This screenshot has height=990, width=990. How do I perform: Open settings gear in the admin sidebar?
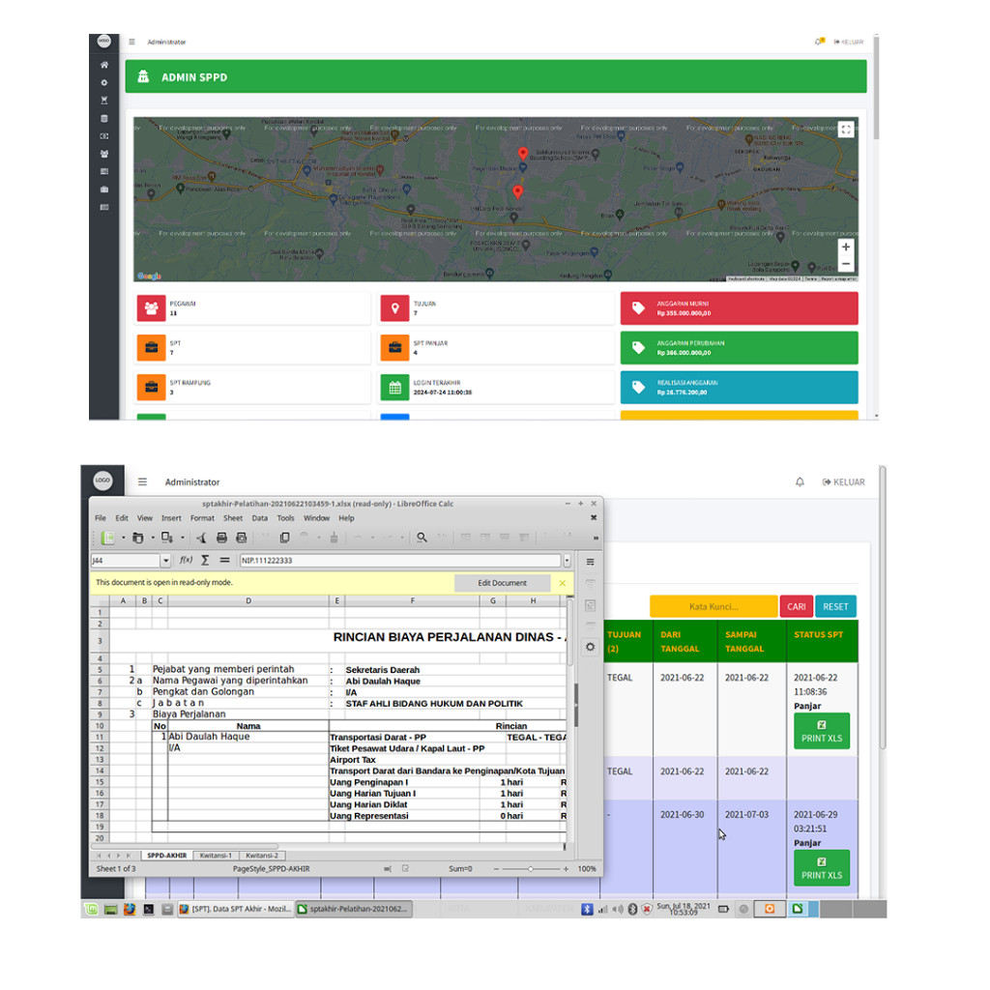[104, 83]
